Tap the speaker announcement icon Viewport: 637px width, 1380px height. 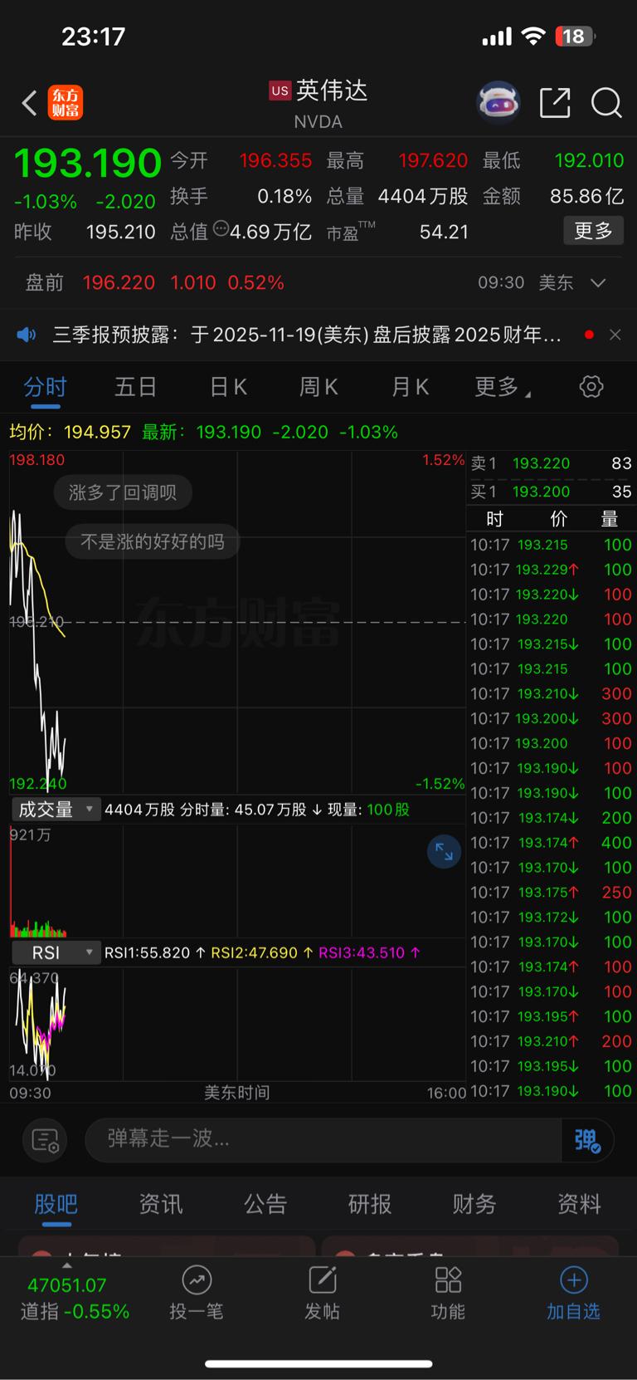coord(27,335)
